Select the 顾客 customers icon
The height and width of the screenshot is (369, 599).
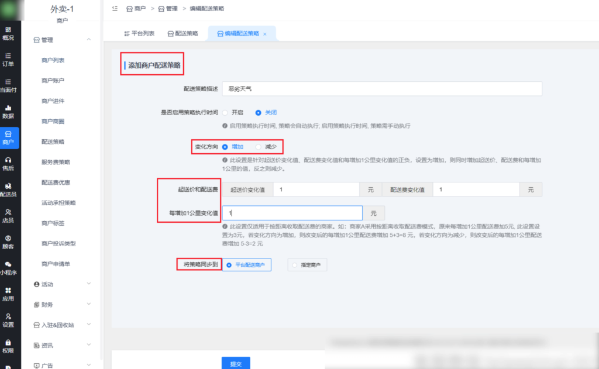click(9, 241)
